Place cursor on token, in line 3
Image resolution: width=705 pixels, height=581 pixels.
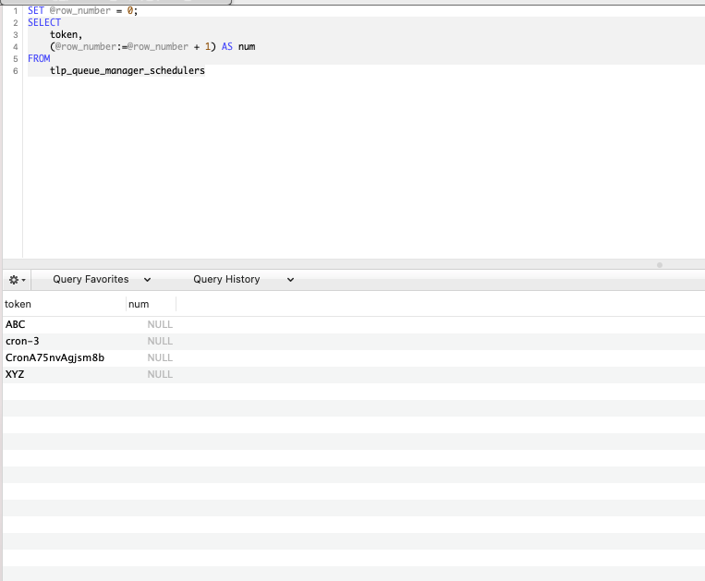pyautogui.click(x=67, y=34)
